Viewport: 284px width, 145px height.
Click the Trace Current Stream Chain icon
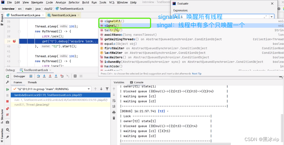81,76
